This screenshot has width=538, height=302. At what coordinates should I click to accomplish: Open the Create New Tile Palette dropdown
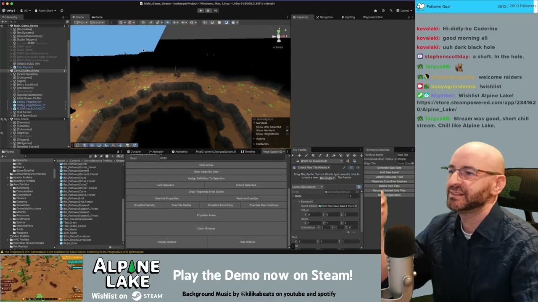tap(314, 167)
